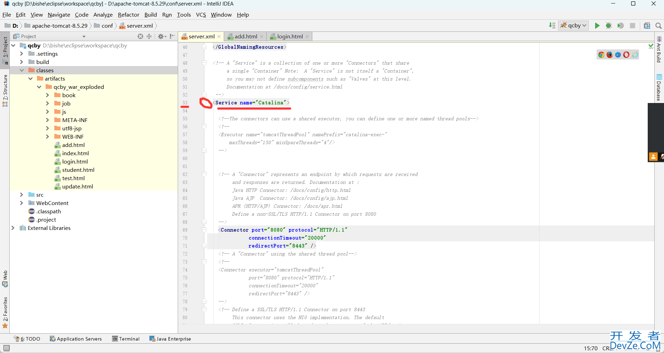Screen dimensions: 664x353
Task: Expand the build folder
Action: tap(21, 62)
